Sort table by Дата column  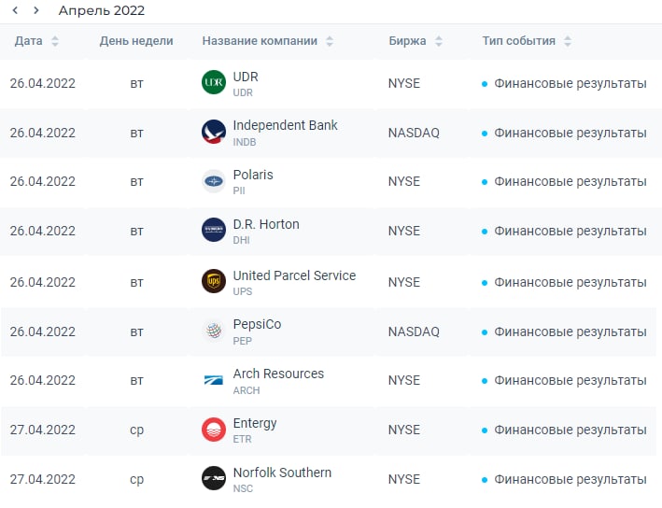[55, 41]
